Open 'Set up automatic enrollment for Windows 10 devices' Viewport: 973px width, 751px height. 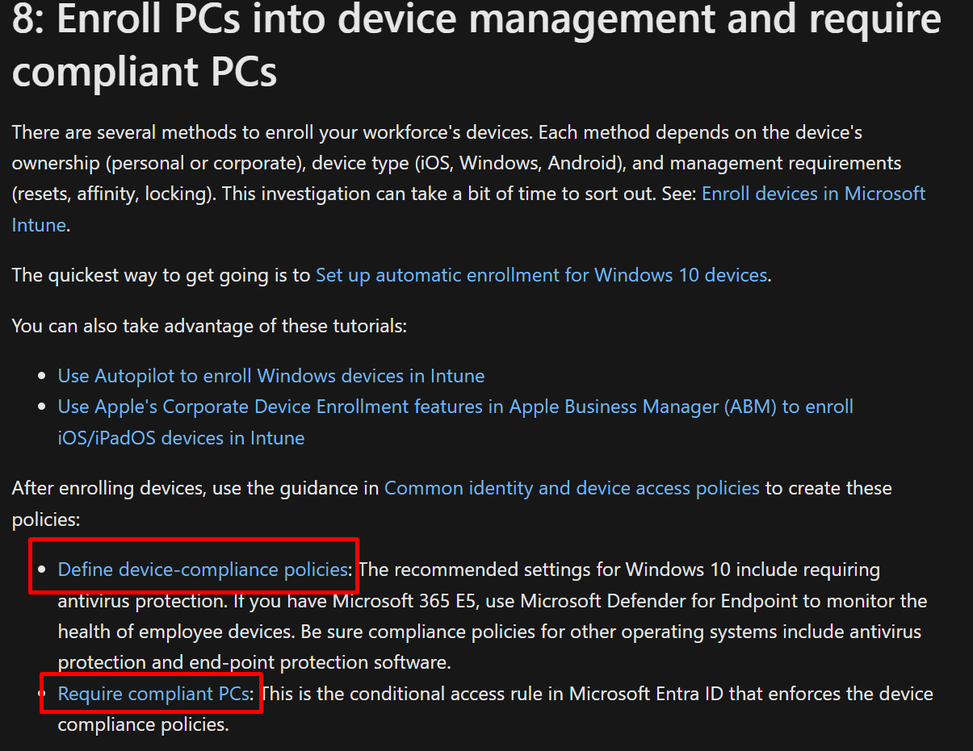point(541,275)
